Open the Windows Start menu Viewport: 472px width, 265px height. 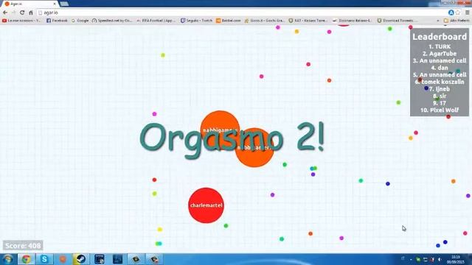coord(7,259)
